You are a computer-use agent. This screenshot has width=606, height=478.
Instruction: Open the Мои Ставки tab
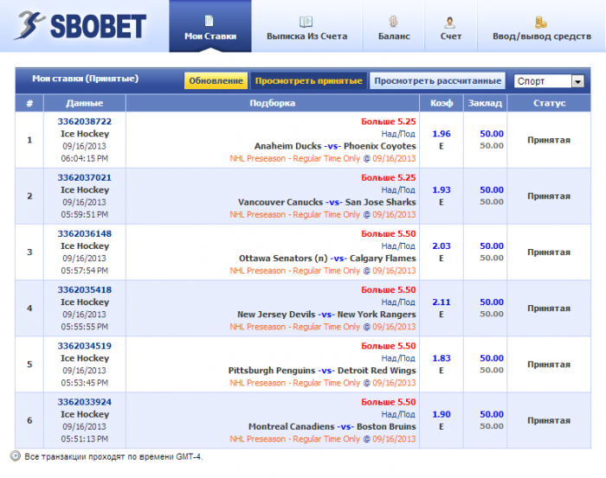(210, 26)
